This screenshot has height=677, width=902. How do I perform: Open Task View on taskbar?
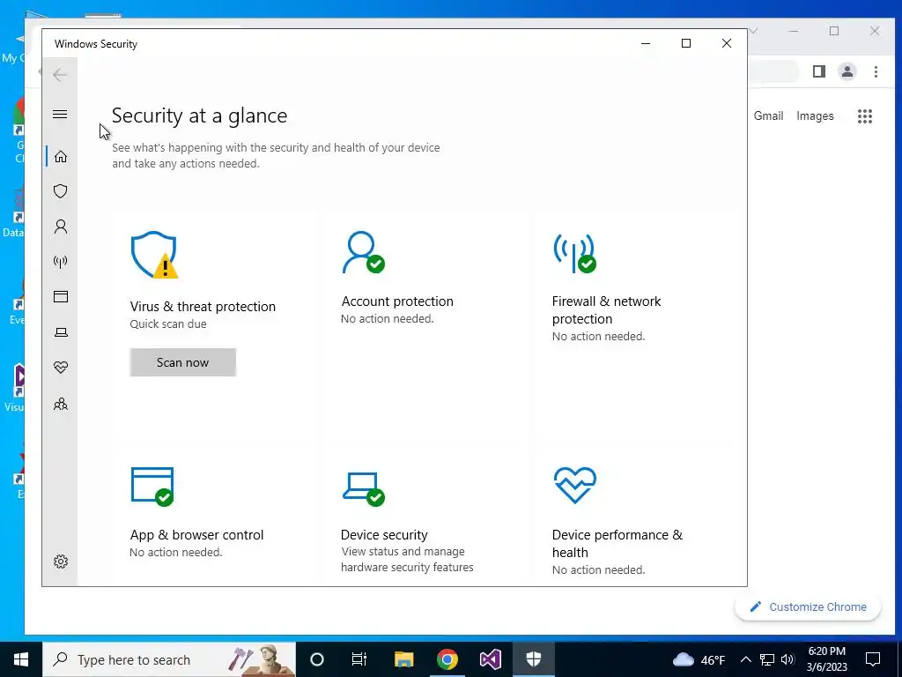(x=359, y=659)
